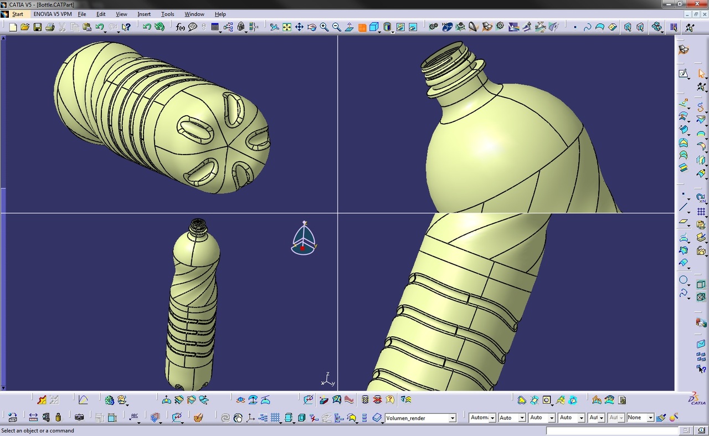
Task: Open the second Auto transparency dropdown
Action: (x=522, y=418)
